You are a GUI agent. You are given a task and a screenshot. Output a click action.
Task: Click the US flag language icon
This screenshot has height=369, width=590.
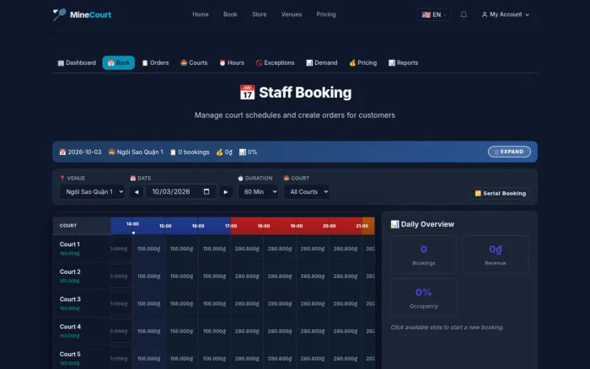[x=426, y=14]
